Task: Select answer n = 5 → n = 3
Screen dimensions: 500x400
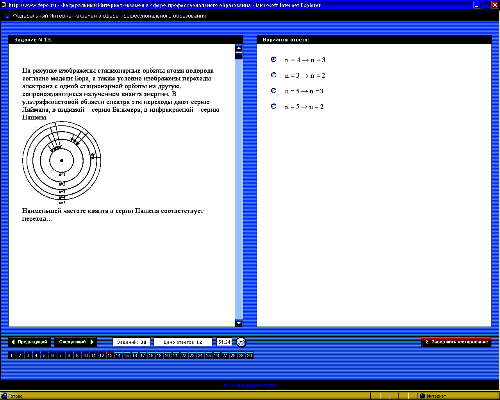Action: (x=273, y=91)
